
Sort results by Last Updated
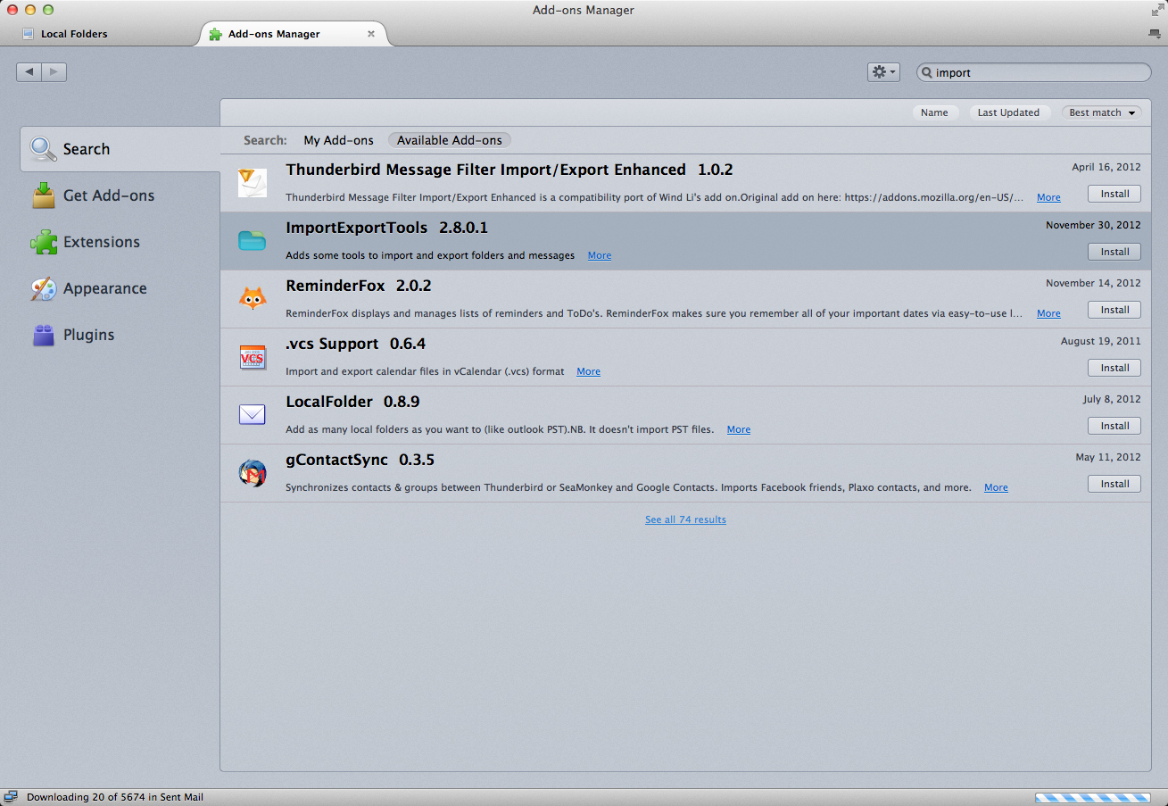[x=1008, y=112]
